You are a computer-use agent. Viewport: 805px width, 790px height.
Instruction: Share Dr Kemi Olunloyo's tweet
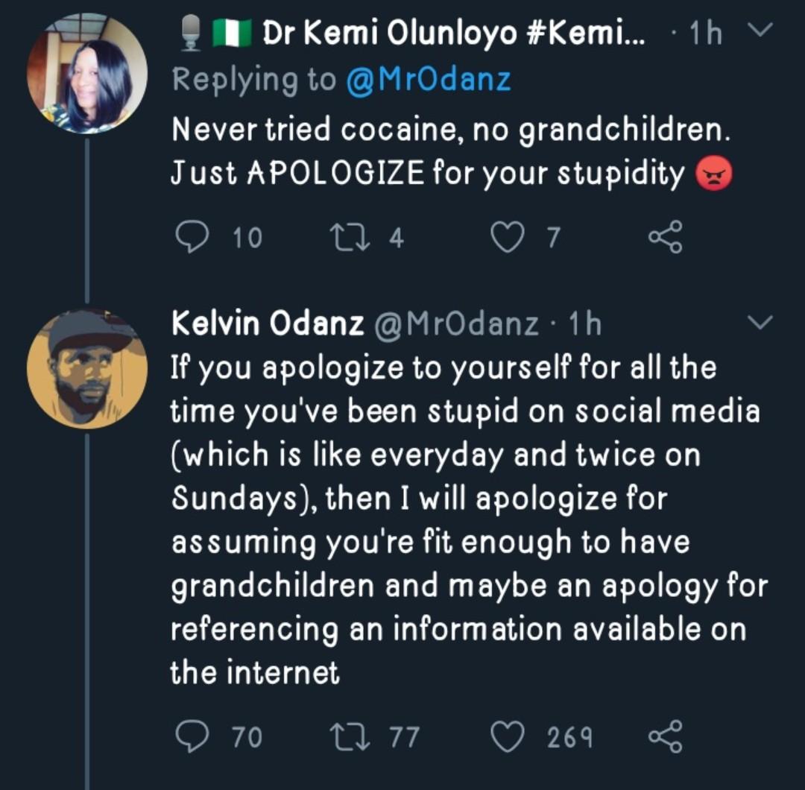pyautogui.click(x=665, y=237)
